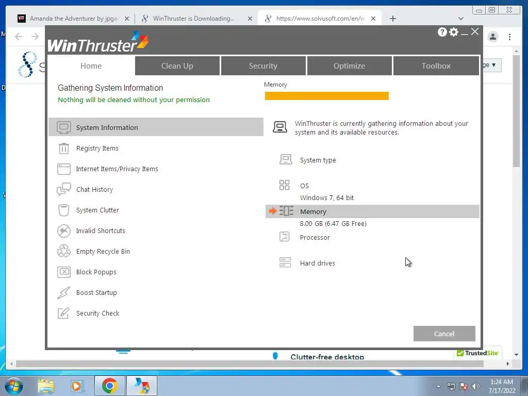Open a new Chrome tab with plus
This screenshot has width=528, height=396.
pos(392,19)
